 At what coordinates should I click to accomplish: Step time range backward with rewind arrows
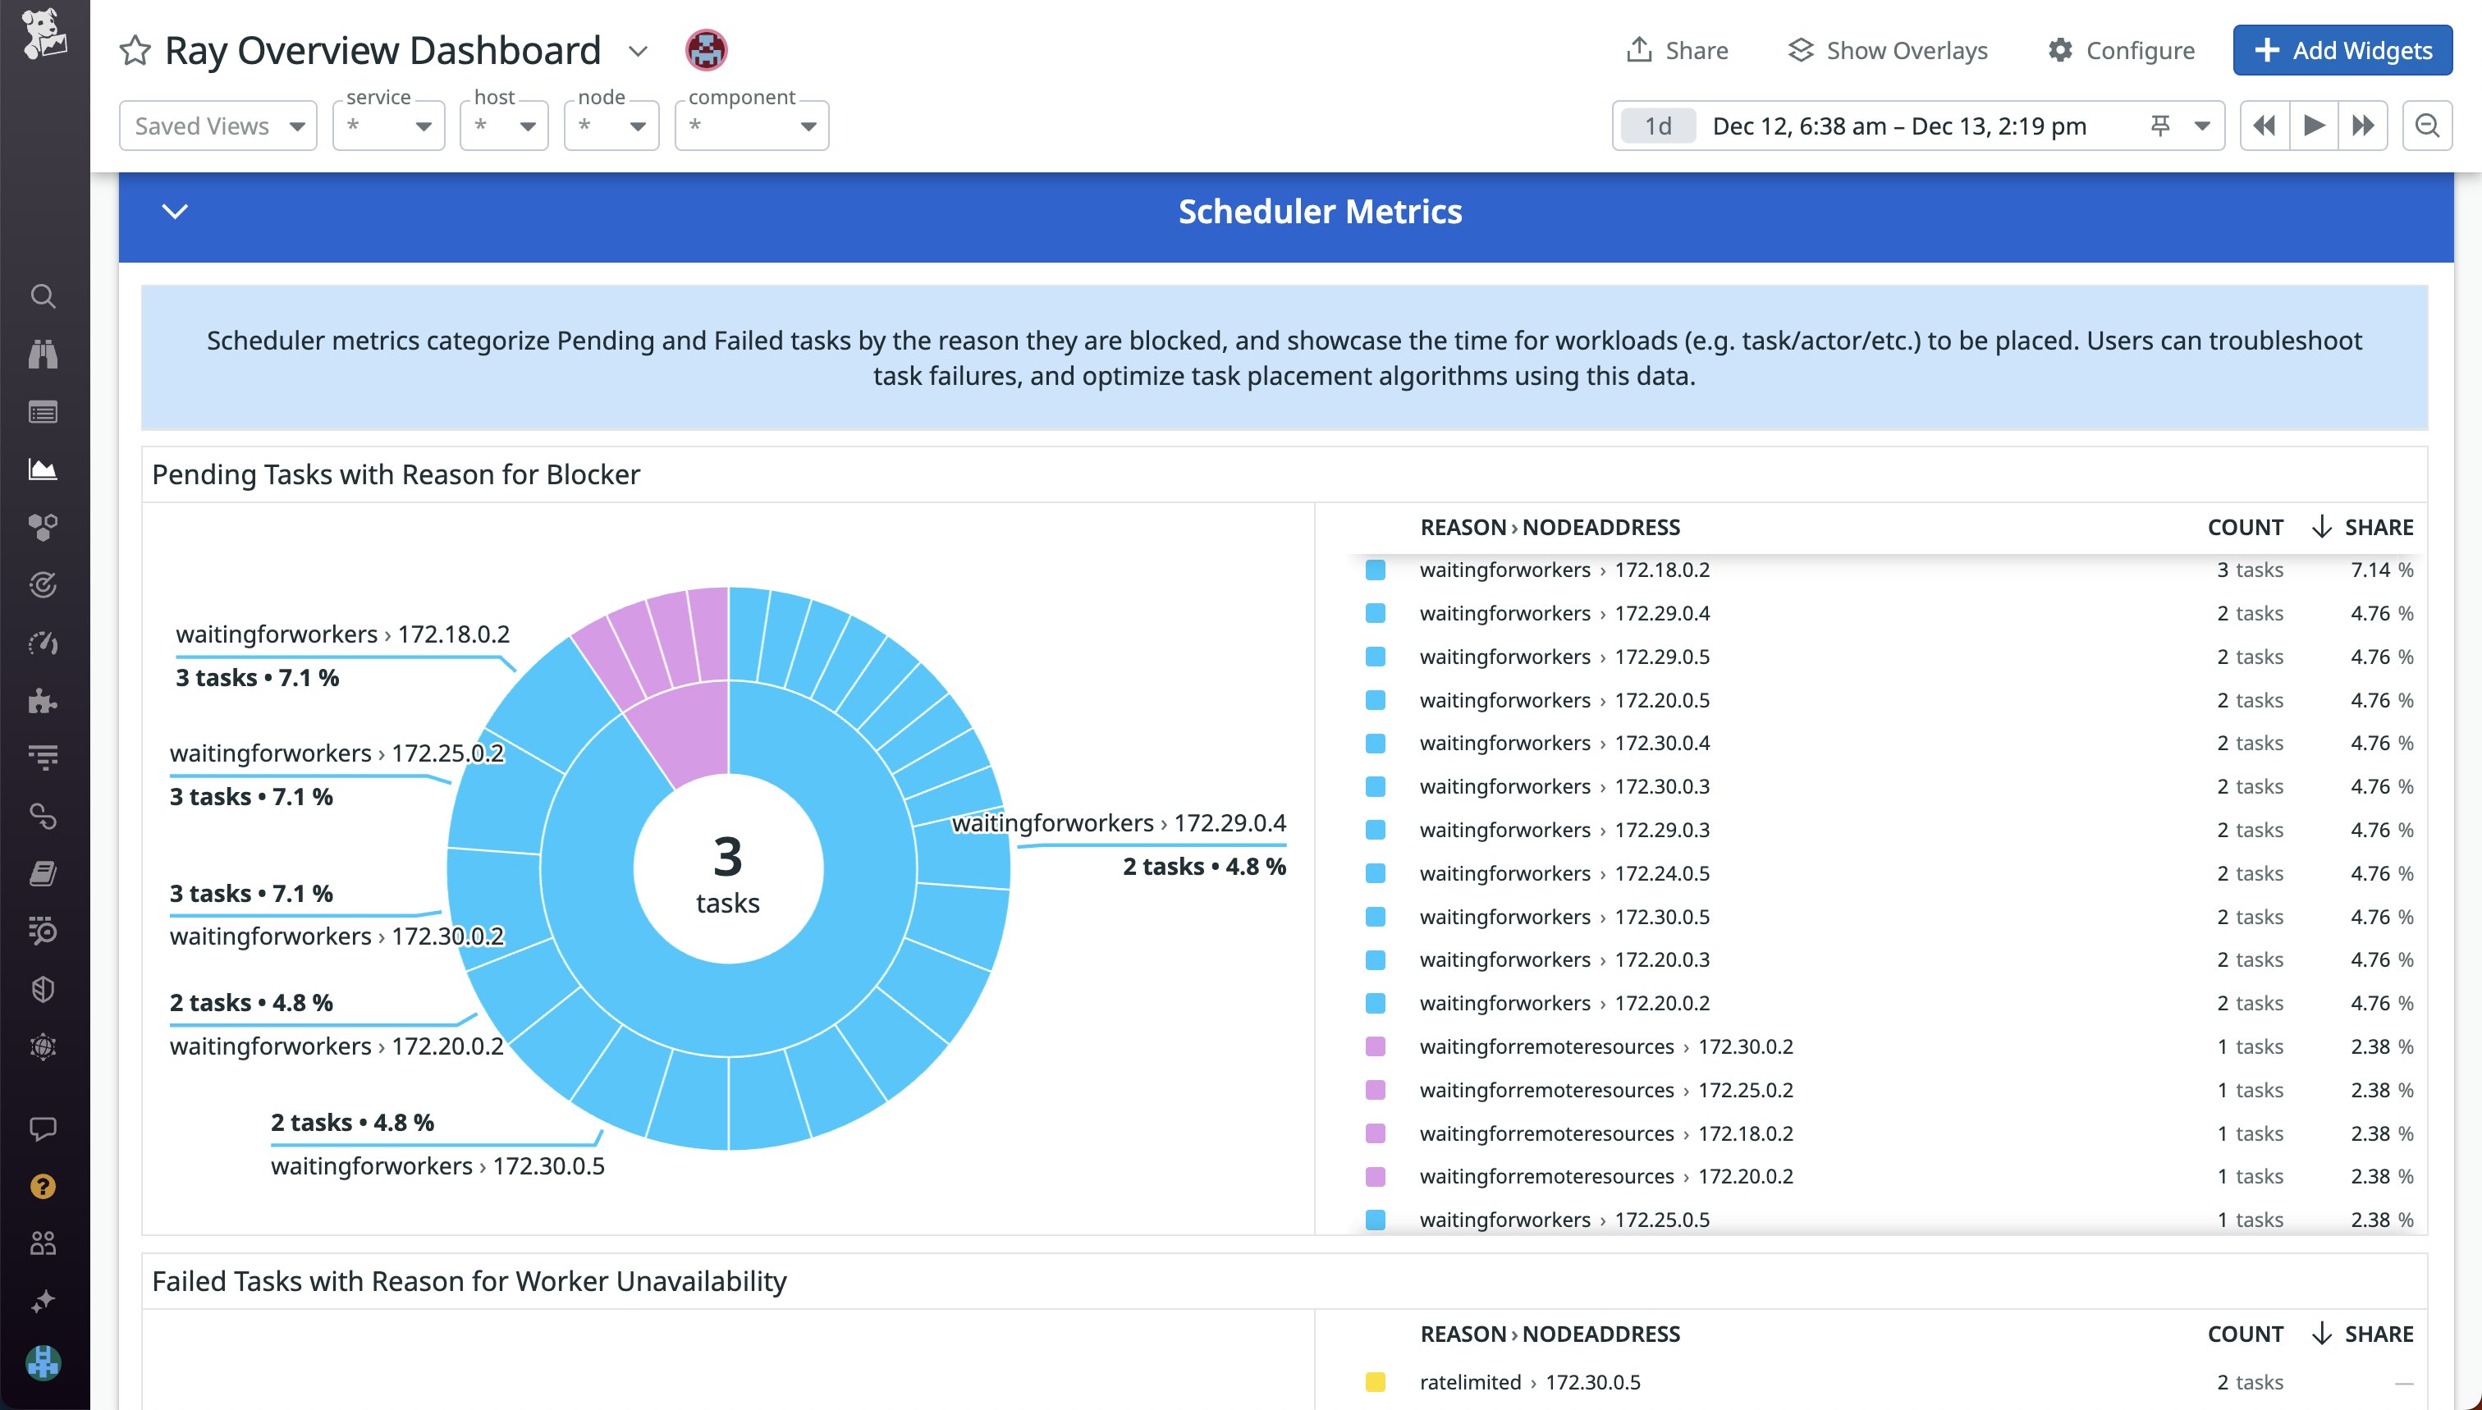(x=2264, y=126)
